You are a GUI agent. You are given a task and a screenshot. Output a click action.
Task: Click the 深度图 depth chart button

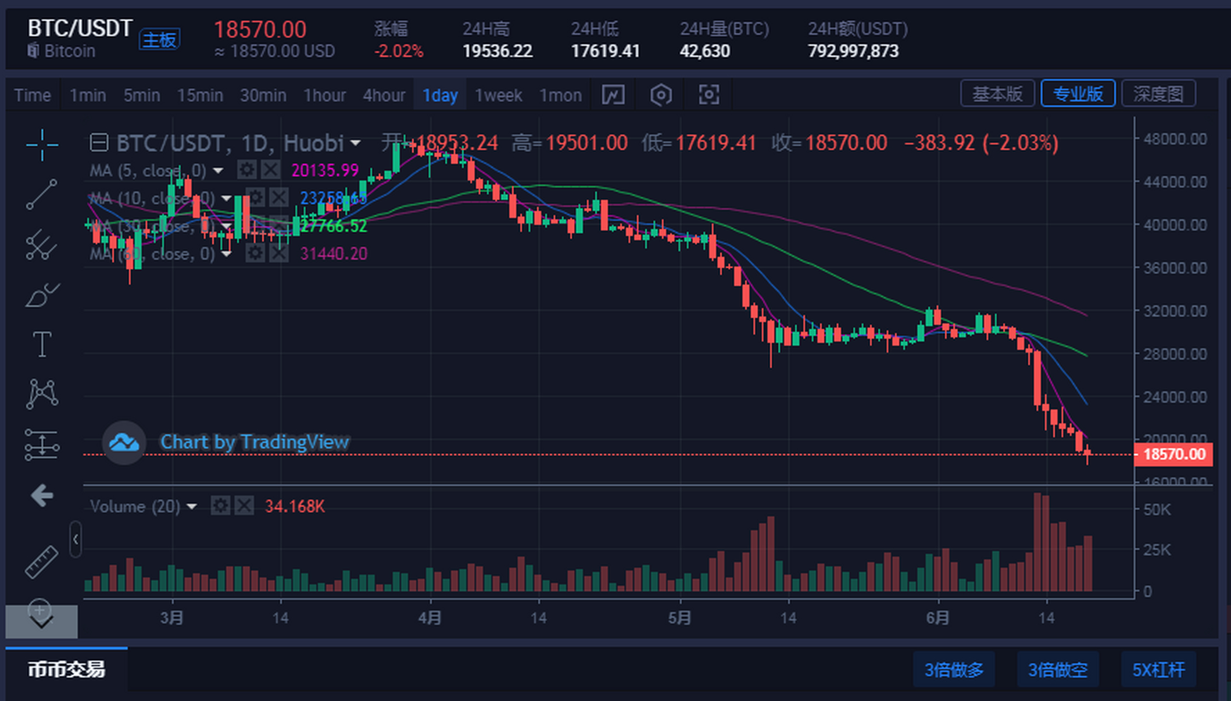[1158, 94]
